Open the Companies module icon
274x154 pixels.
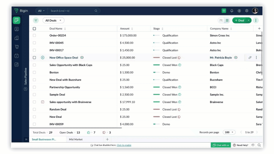[x=17, y=38]
